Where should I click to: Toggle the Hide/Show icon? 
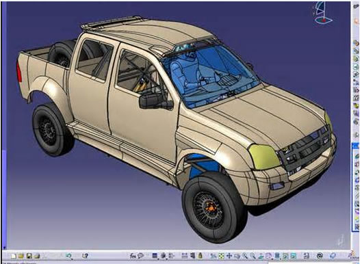pos(285,256)
